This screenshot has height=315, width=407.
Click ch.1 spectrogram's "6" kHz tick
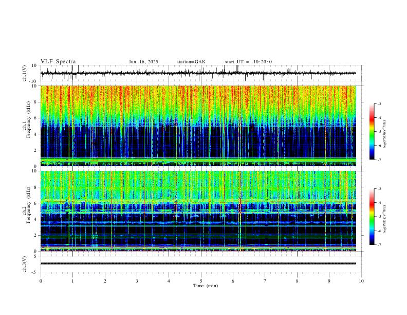point(35,118)
